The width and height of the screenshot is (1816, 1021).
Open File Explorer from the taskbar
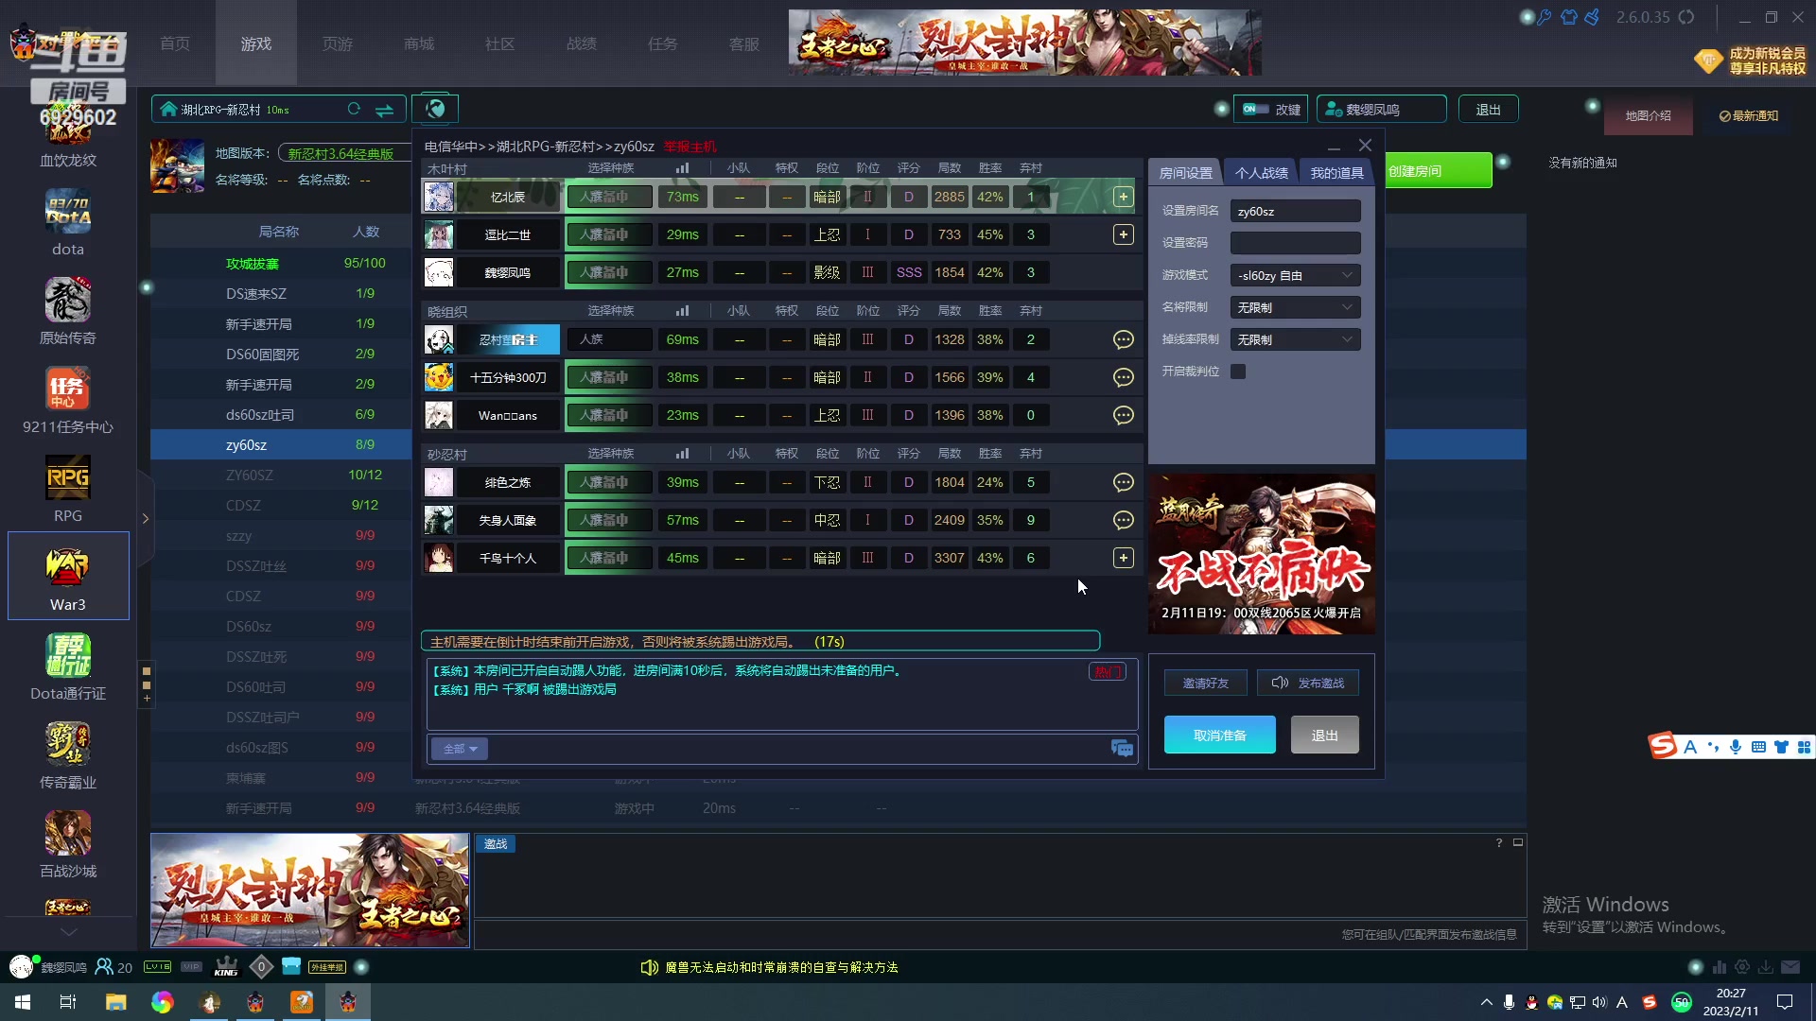(115, 1002)
